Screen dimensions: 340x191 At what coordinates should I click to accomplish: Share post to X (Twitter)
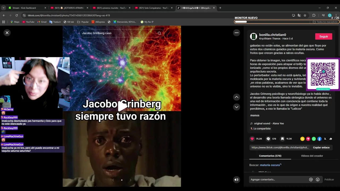coord(325,139)
